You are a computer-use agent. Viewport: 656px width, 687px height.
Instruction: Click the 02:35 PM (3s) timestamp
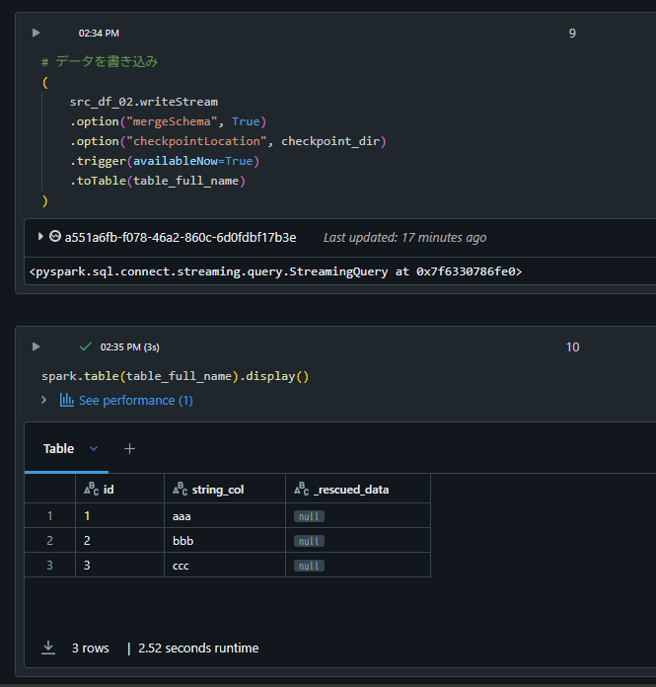(x=130, y=347)
